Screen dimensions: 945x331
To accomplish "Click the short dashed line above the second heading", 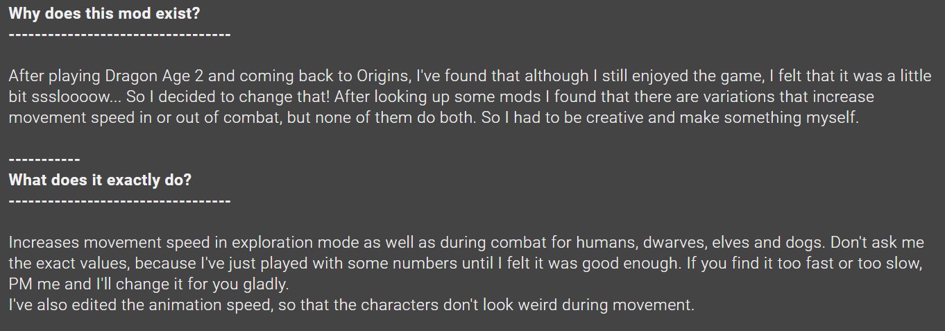I will click(x=44, y=160).
